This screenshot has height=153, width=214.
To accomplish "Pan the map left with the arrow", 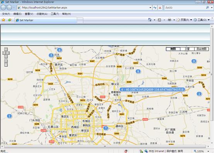I will [4, 53].
